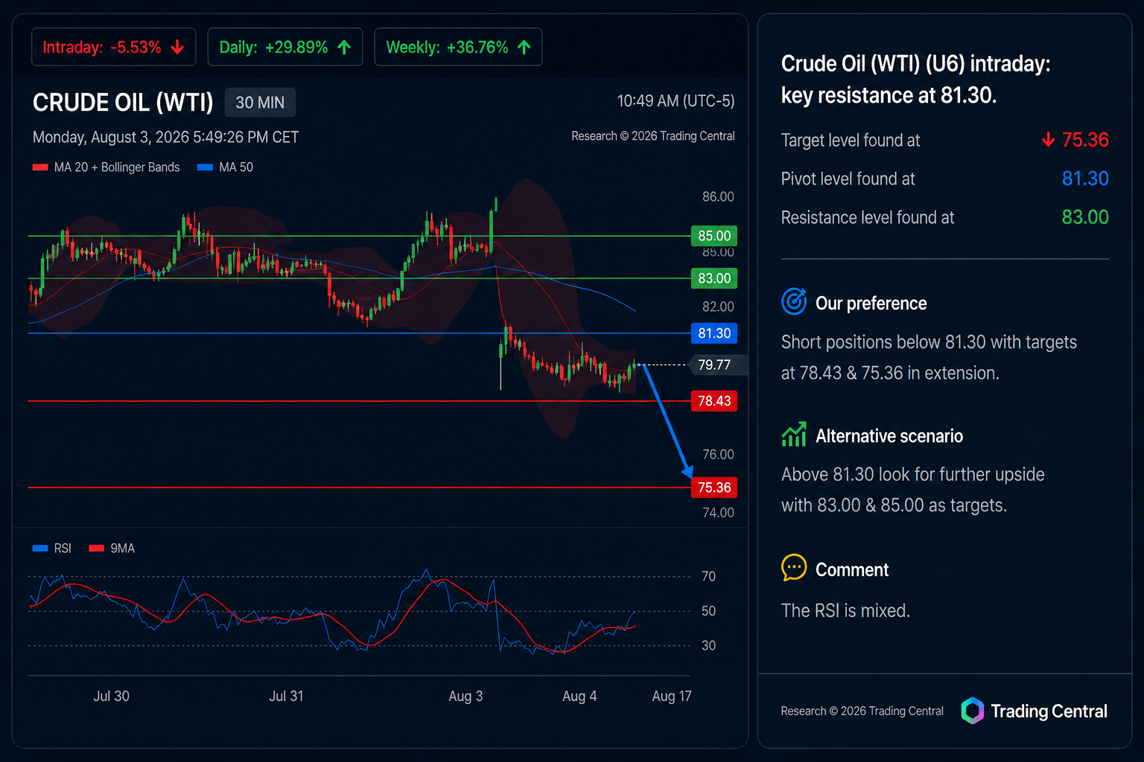
Task: Click the Trading Central hexagon logo
Action: 972,711
